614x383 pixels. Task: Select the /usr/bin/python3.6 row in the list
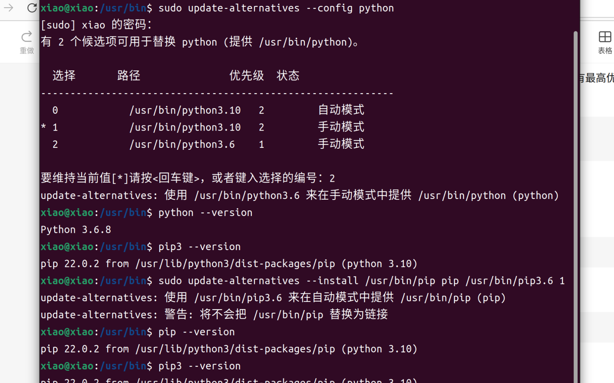[182, 144]
